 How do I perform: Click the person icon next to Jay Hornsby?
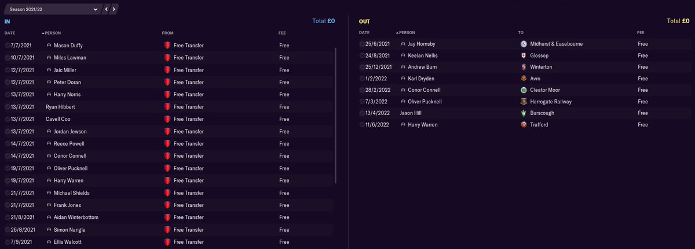pyautogui.click(x=403, y=43)
